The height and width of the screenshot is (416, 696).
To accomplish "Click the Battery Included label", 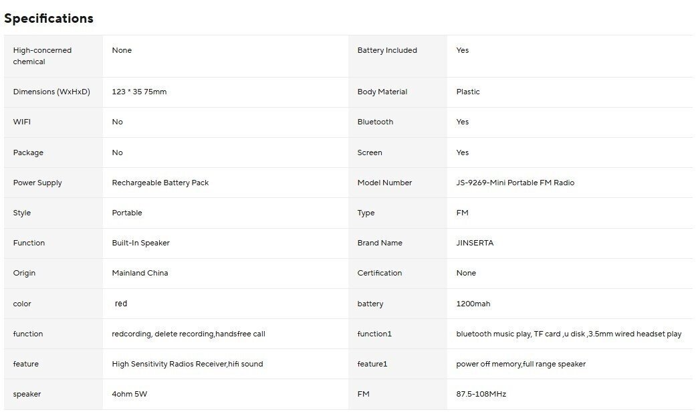I will point(387,50).
